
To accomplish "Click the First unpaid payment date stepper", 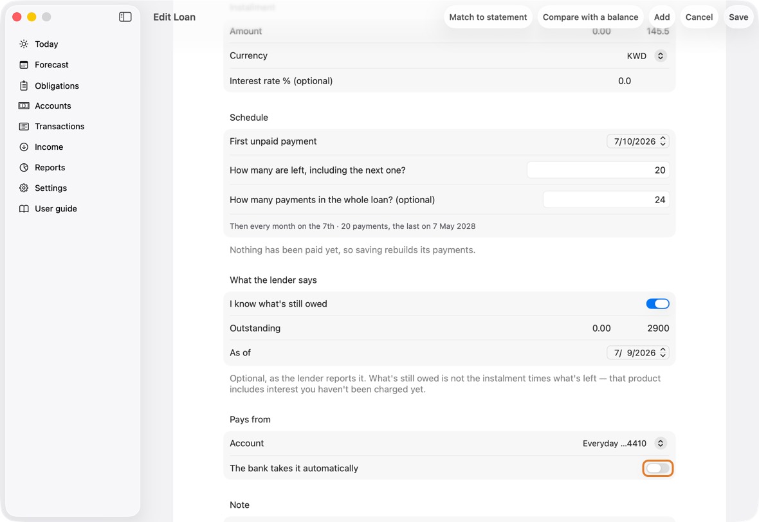I will coord(663,141).
